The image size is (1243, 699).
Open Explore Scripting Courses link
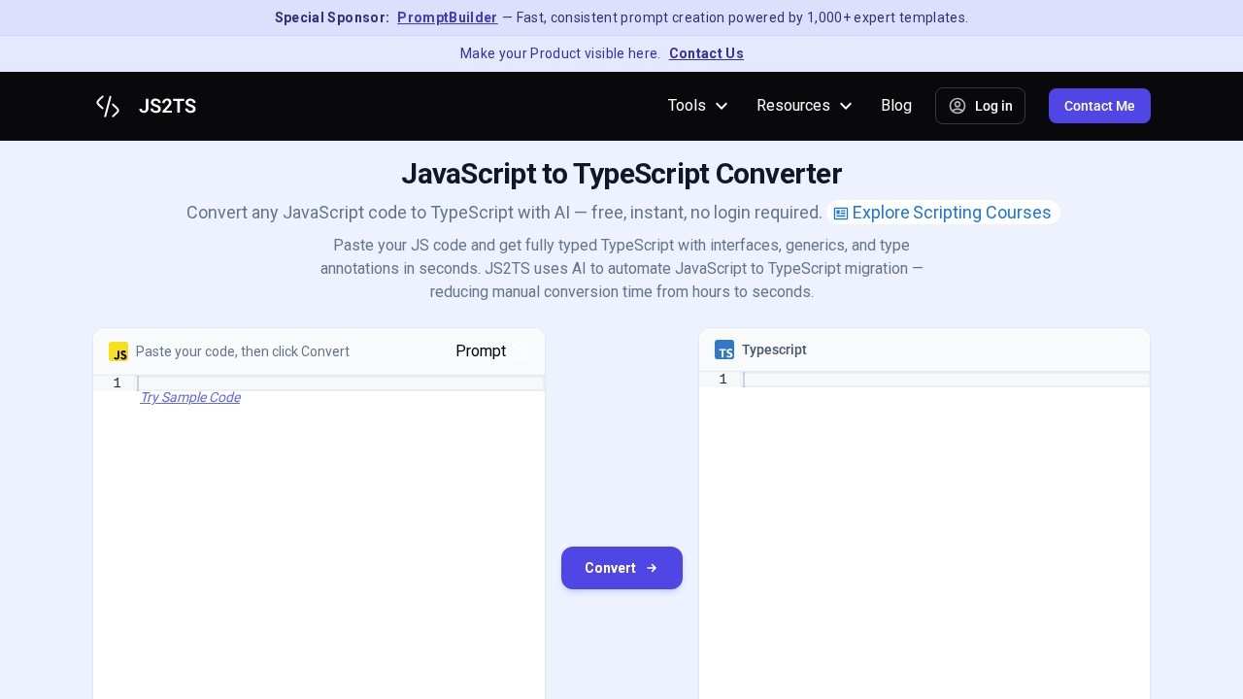tap(943, 213)
